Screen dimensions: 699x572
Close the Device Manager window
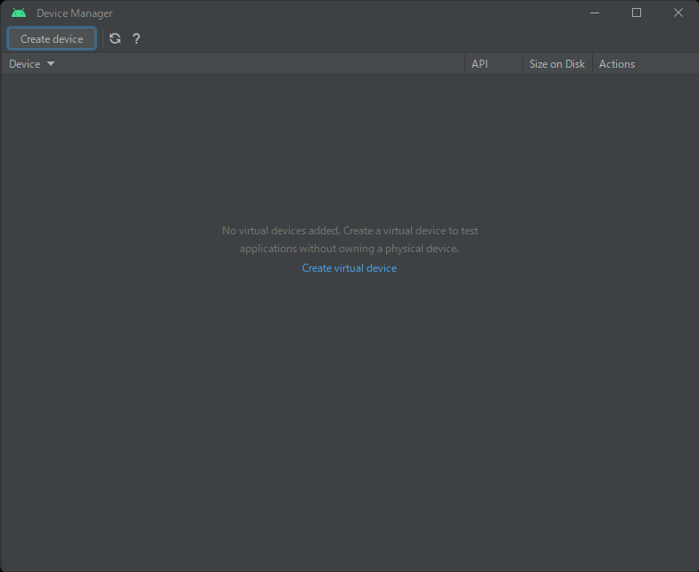678,12
